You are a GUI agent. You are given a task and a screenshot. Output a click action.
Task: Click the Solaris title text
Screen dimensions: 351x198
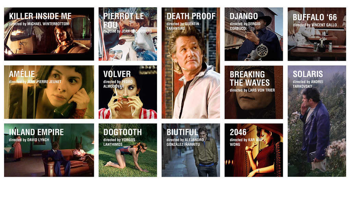click(x=308, y=74)
